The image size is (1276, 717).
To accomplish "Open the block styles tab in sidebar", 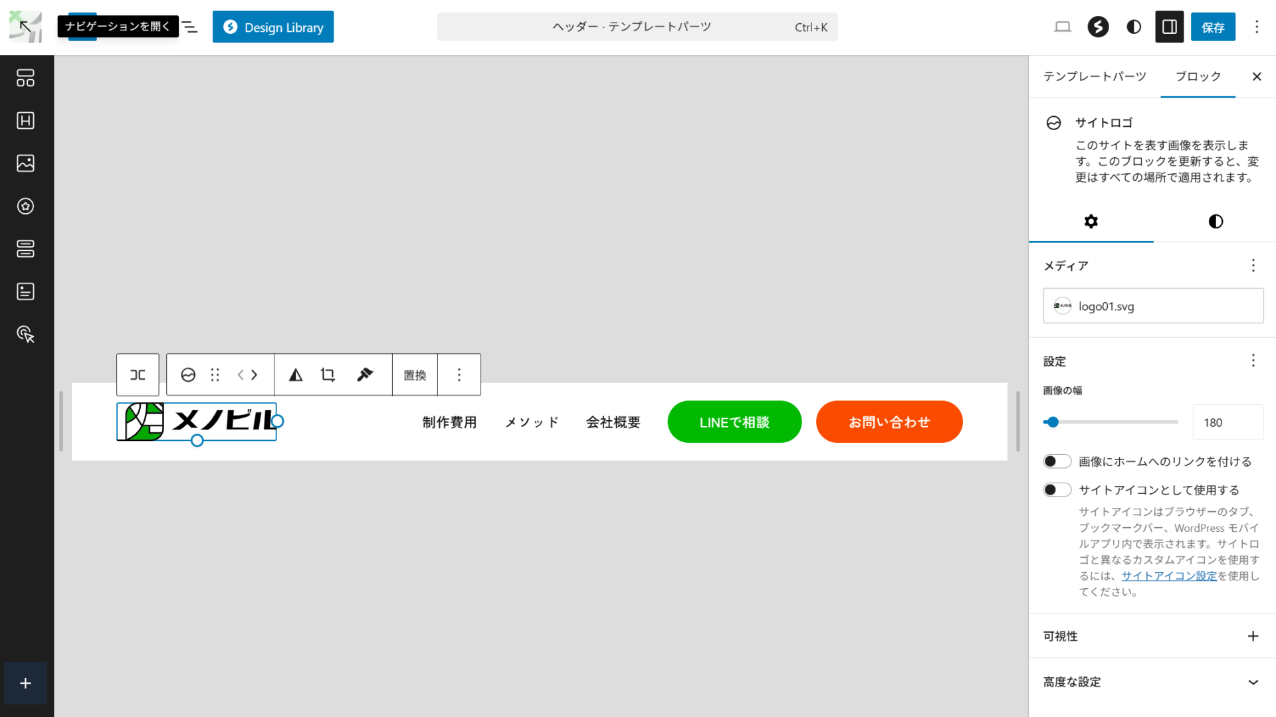I will (1215, 222).
